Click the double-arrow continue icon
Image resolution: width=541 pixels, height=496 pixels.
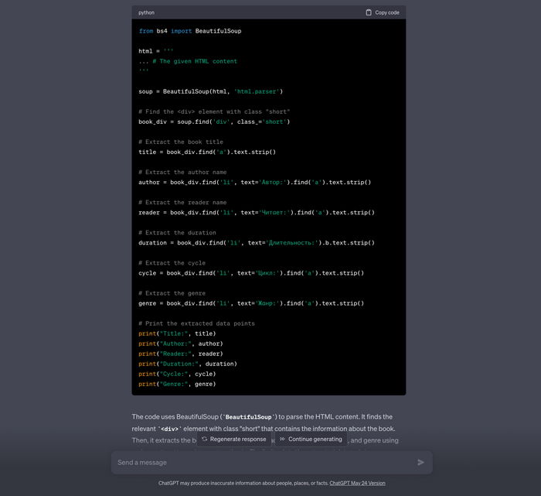coord(283,439)
